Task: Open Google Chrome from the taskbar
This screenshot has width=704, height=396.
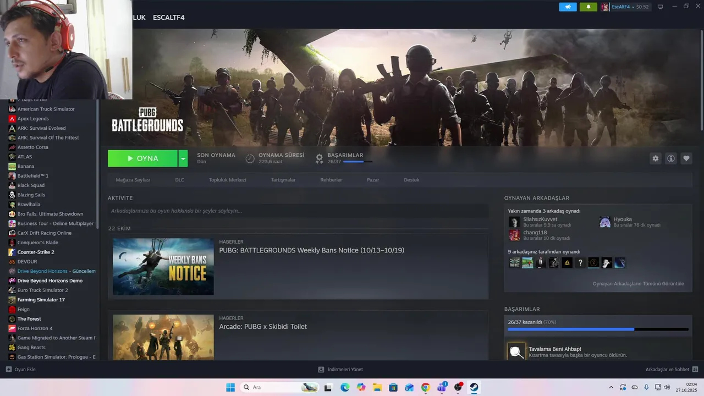Action: point(425,387)
